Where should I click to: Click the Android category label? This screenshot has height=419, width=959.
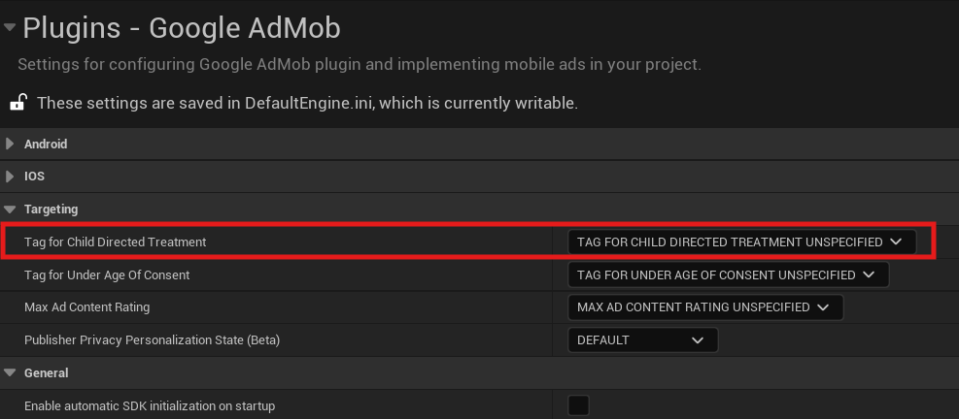[x=46, y=145]
